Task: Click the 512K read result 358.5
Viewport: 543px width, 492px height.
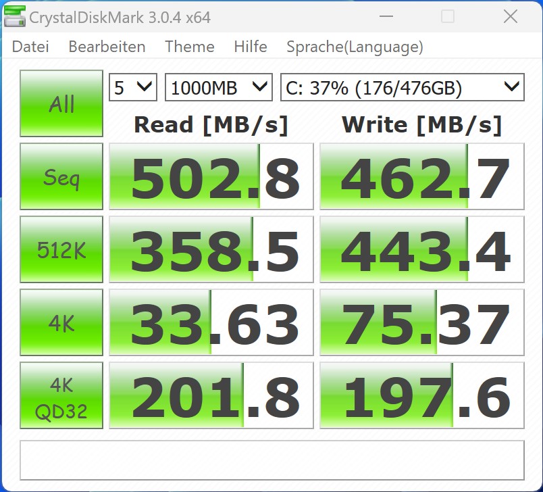Action: tap(211, 249)
